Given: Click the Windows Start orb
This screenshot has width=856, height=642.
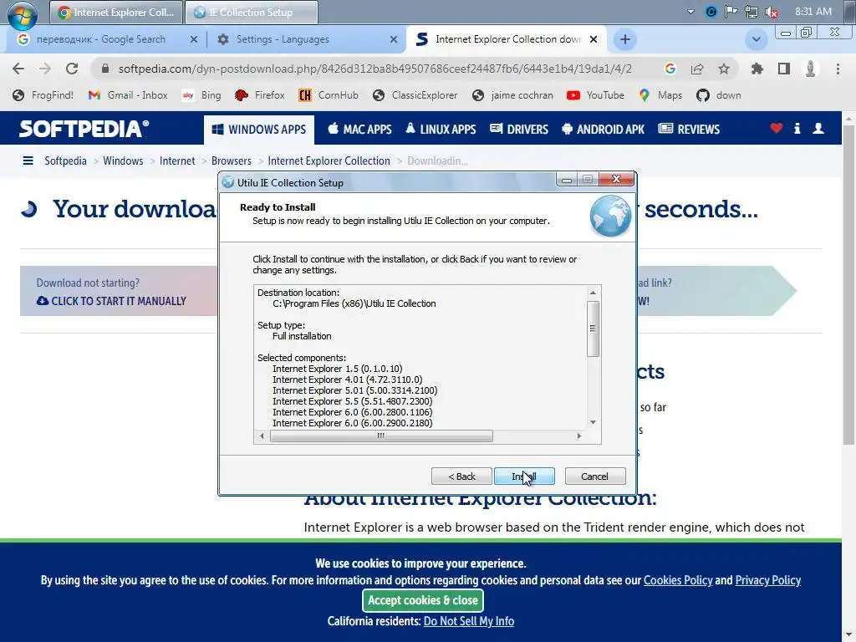Looking at the screenshot, I should coord(23,15).
